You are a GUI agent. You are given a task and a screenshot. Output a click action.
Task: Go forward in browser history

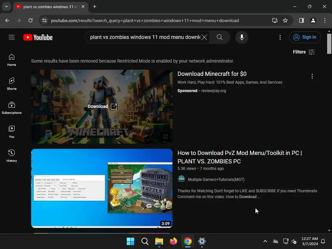[x=19, y=20]
